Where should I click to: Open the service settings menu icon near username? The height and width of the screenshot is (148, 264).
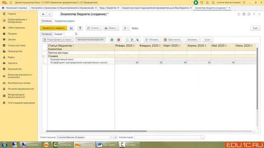pyautogui.click(x=244, y=2)
